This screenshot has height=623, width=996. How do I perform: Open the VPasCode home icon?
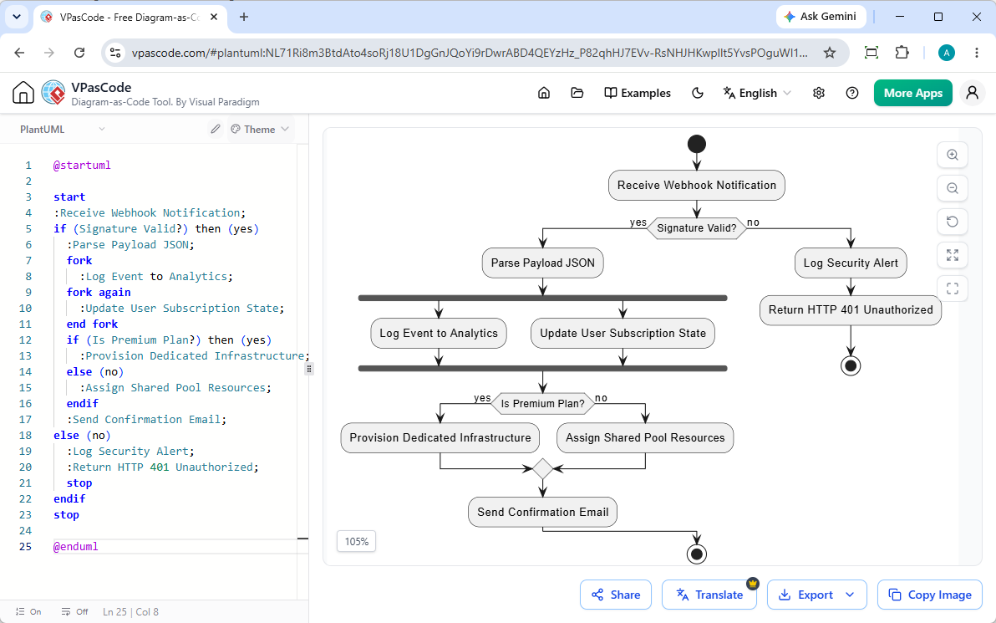coord(23,93)
